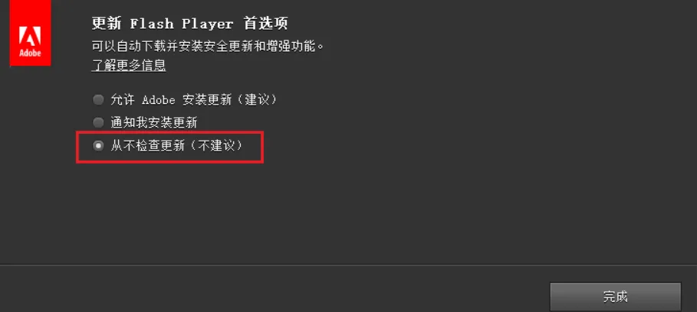This screenshot has width=697, height=312.
Task: Select "从不检查更新（不建议）" radio button
Action: 98,145
